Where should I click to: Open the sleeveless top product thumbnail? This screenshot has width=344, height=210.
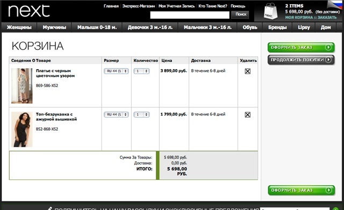pos(22,129)
